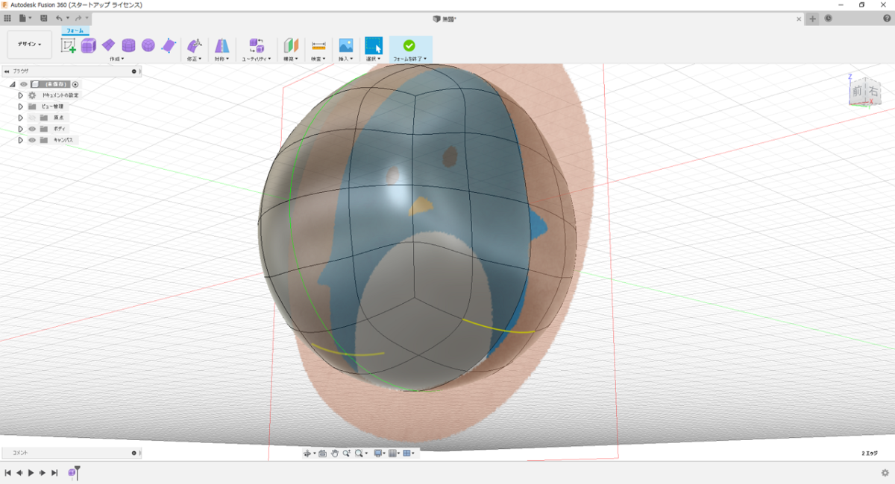
Task: Open the timeline settings gear
Action: tap(885, 473)
